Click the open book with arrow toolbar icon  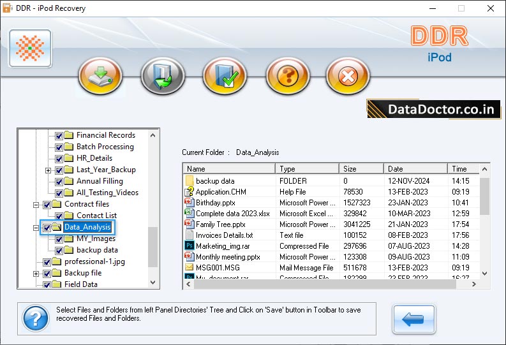coord(163,76)
